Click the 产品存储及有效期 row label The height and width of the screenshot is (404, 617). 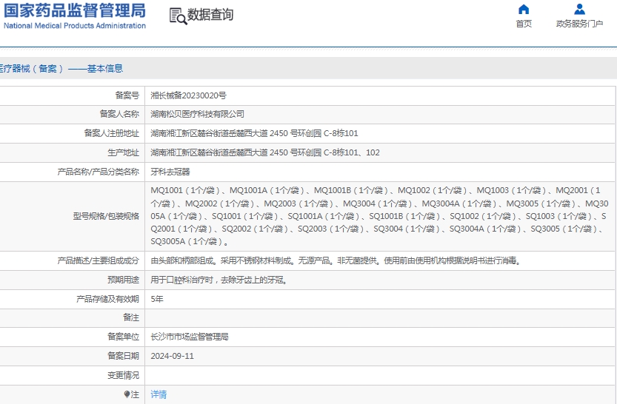point(108,299)
